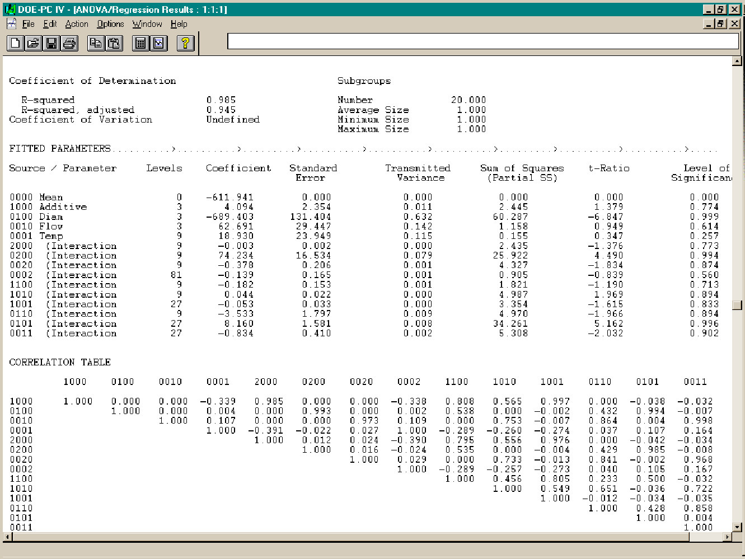Click the Mean coefficient -611.941
This screenshot has width=745, height=559.
230,197
